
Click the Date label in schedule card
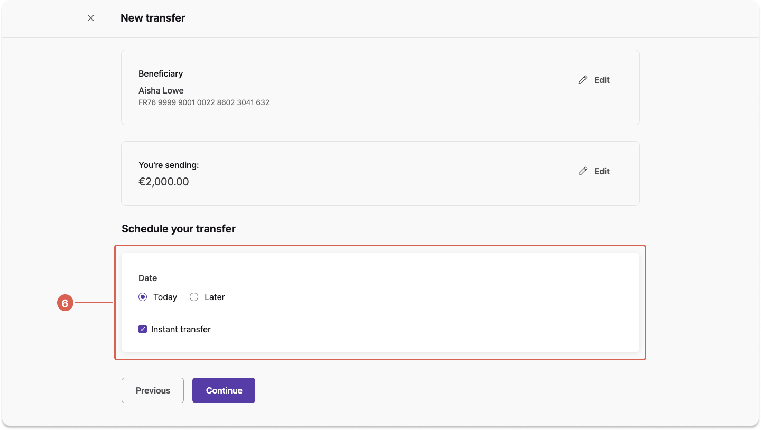click(x=147, y=278)
